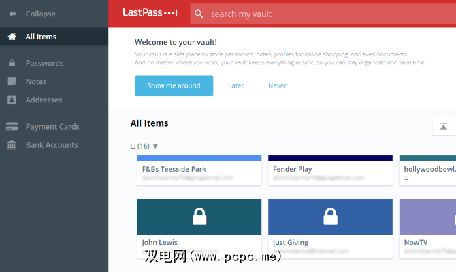Open Payment Cards section
This screenshot has height=272, width=456.
(52, 127)
